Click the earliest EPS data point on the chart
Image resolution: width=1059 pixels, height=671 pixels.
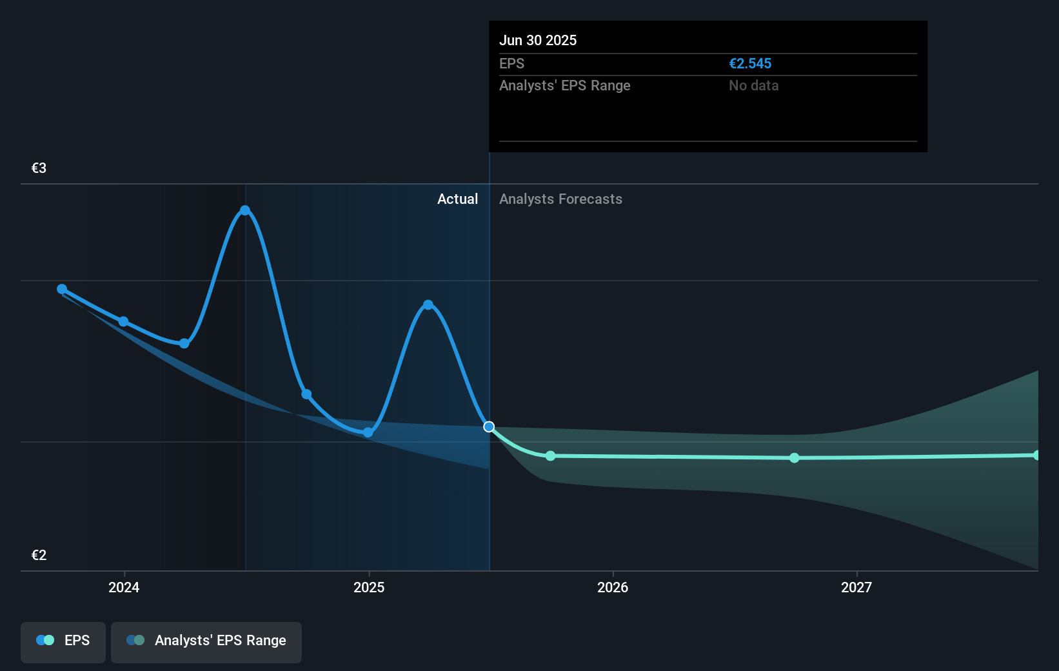[x=61, y=289]
